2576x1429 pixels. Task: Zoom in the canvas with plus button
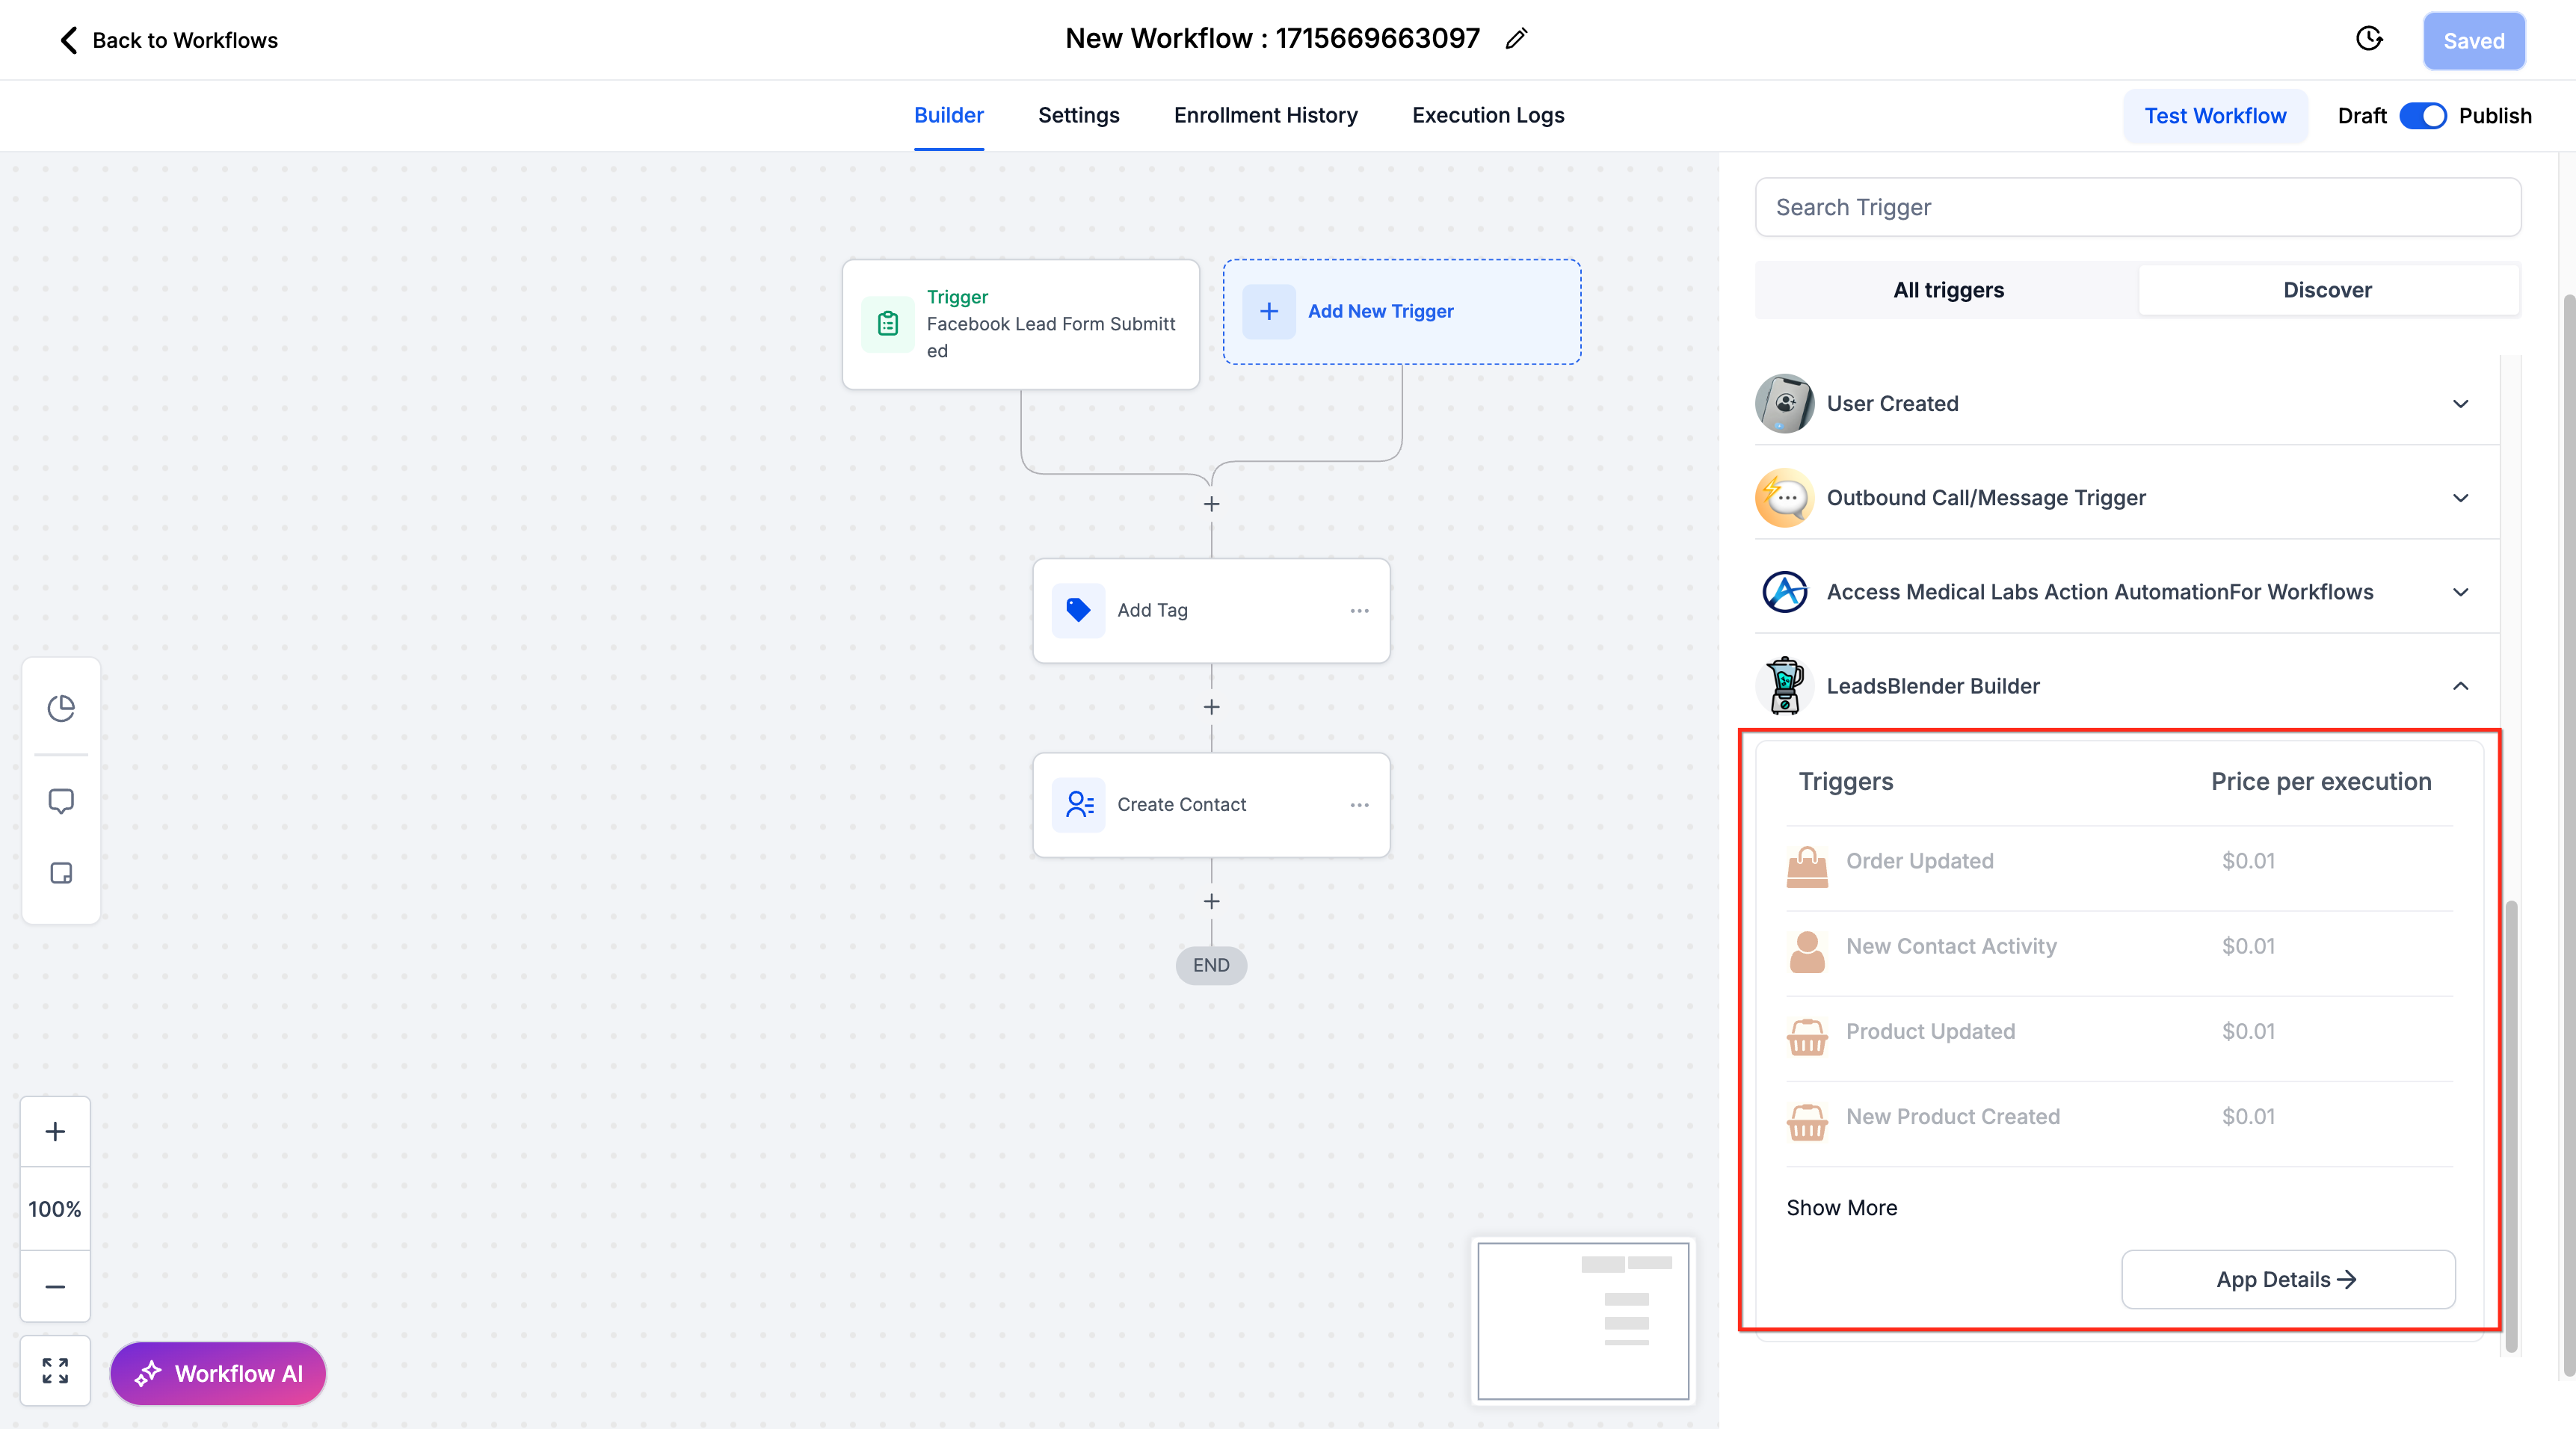click(55, 1131)
